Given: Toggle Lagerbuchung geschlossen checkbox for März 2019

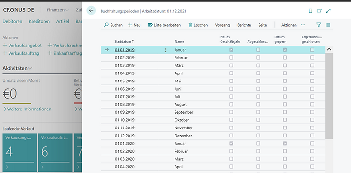Looking at the screenshot, I should tap(312, 65).
